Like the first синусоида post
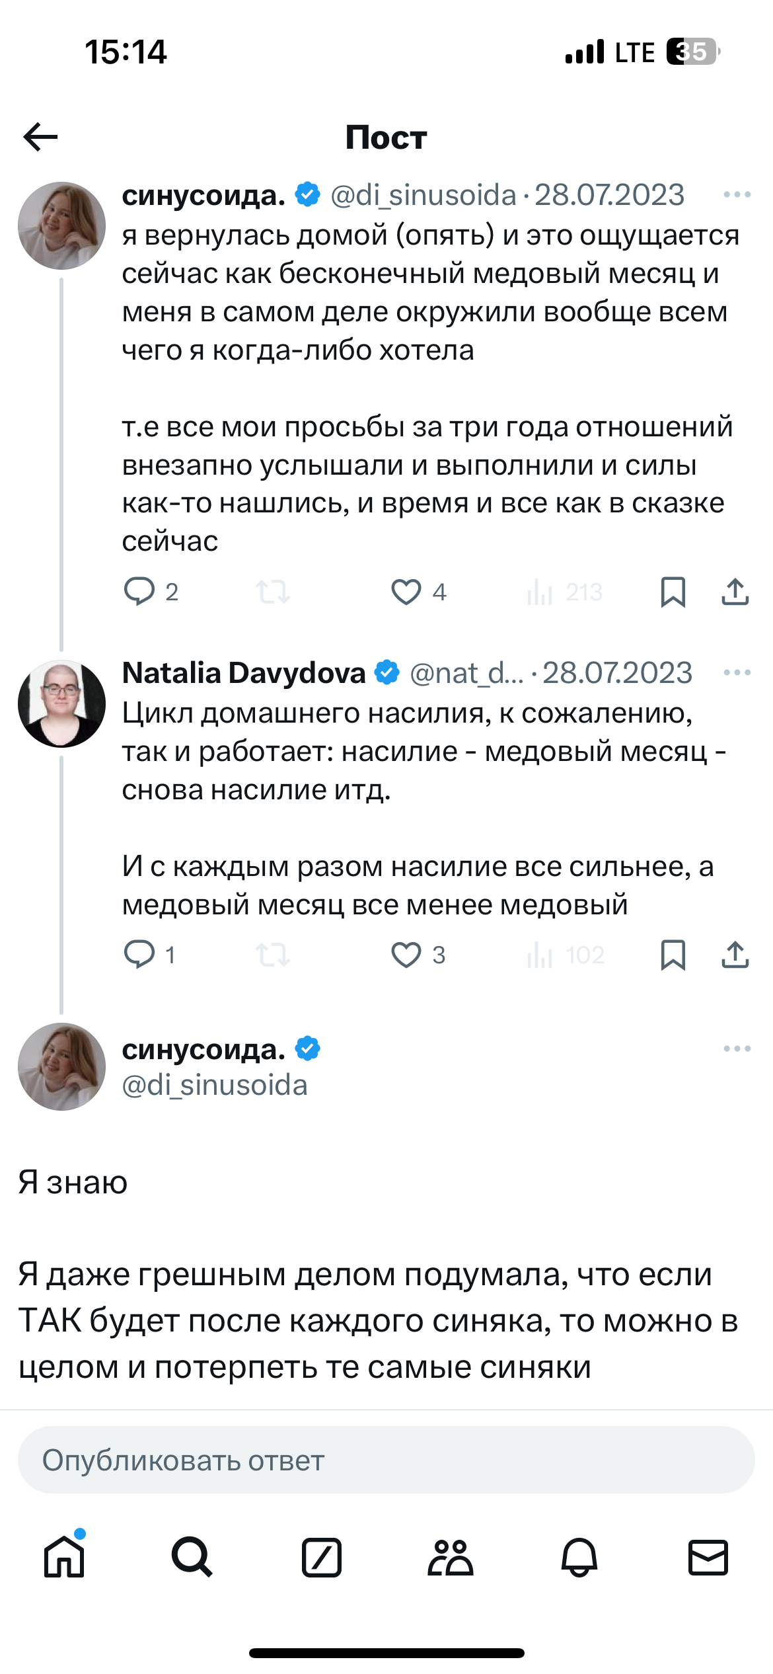773x1674 pixels. [x=406, y=592]
